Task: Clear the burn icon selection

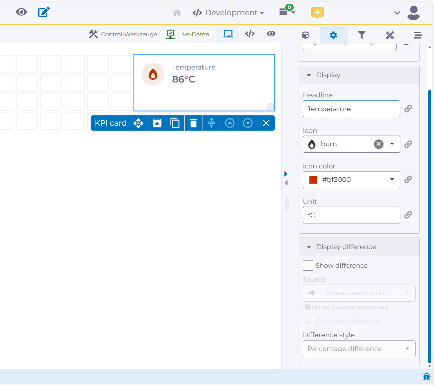Action: coord(378,144)
